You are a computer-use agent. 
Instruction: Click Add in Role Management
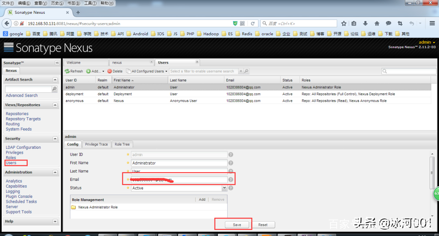202,200
